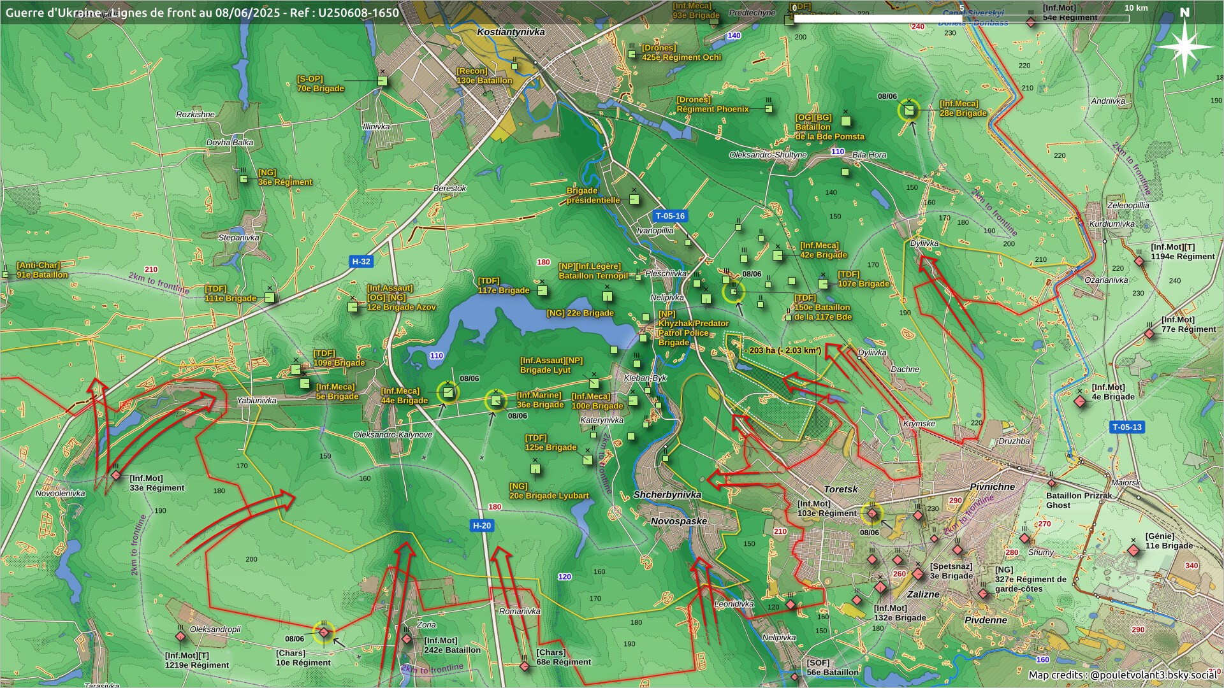Select the Romanivka village label
Viewport: 1224px width, 688px height.
pyautogui.click(x=520, y=611)
